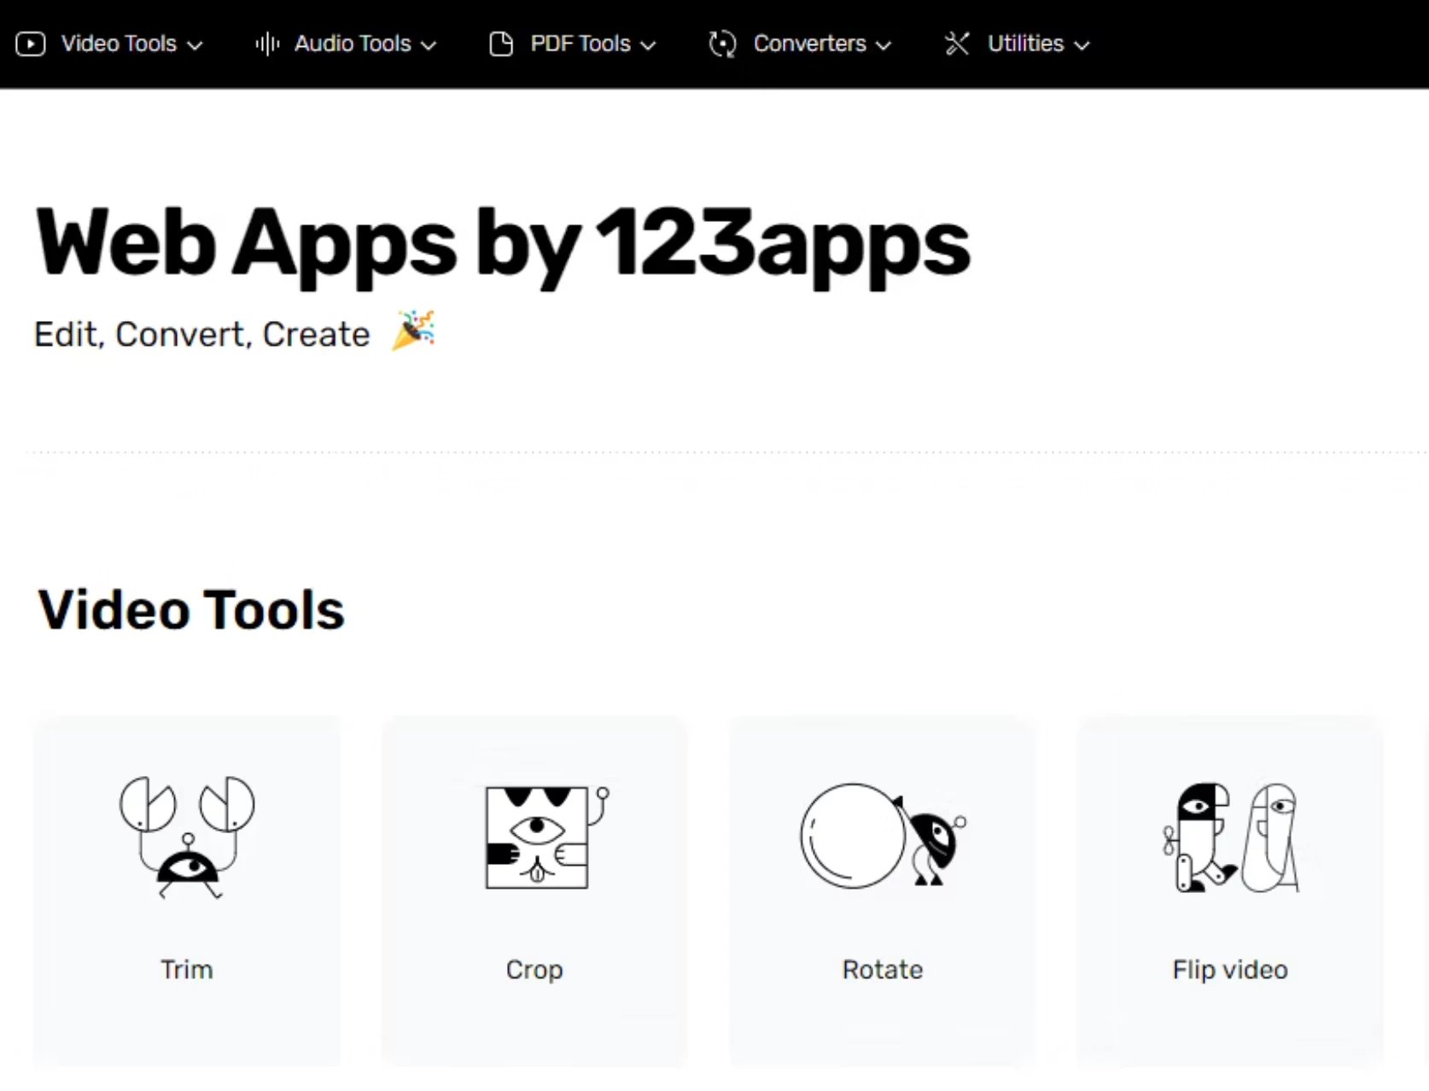1429x1091 pixels.
Task: Expand the Audio Tools dropdown chevron
Action: 429,45
